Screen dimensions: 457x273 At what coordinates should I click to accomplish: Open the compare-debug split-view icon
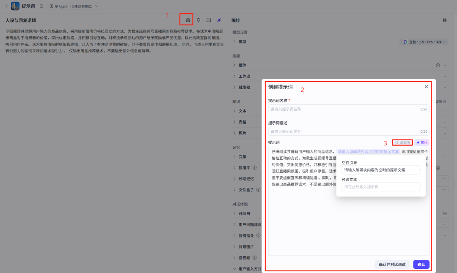(x=209, y=20)
